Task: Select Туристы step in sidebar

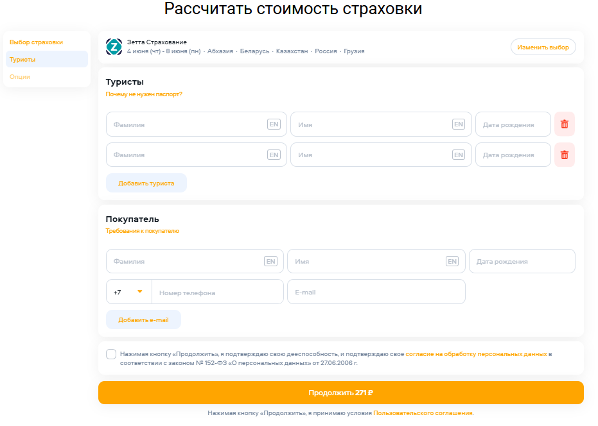Action: click(x=23, y=60)
